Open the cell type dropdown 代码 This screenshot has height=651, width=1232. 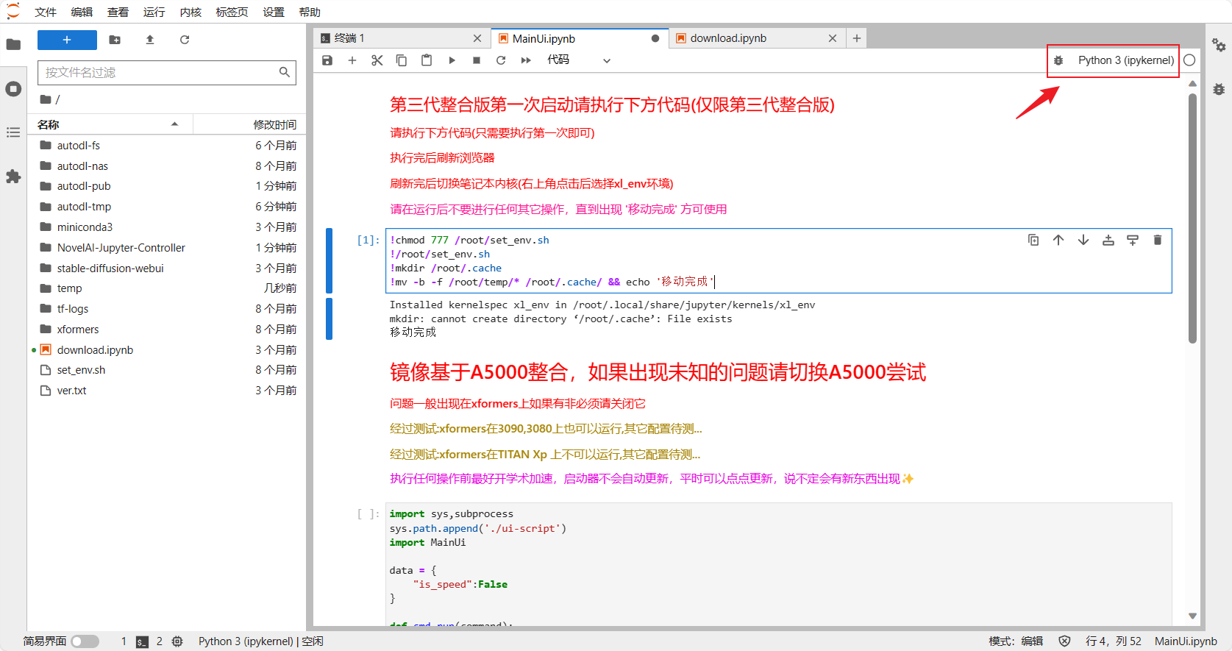tap(579, 60)
